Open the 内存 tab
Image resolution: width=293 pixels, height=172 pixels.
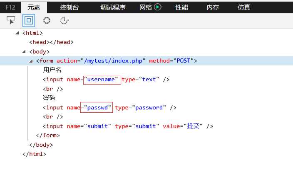(213, 7)
